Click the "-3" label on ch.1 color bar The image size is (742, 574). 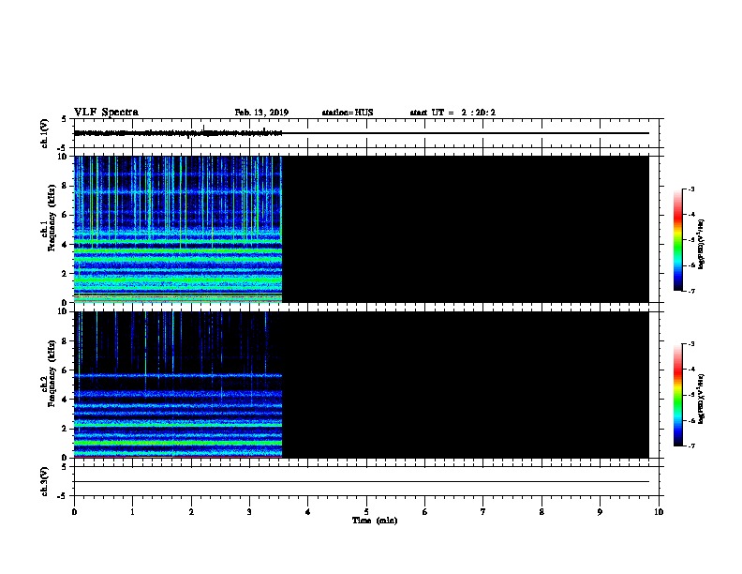[x=691, y=189]
